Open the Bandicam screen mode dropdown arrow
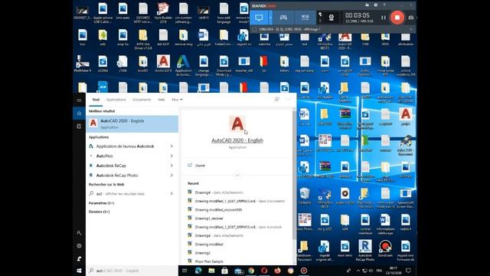 (270, 18)
